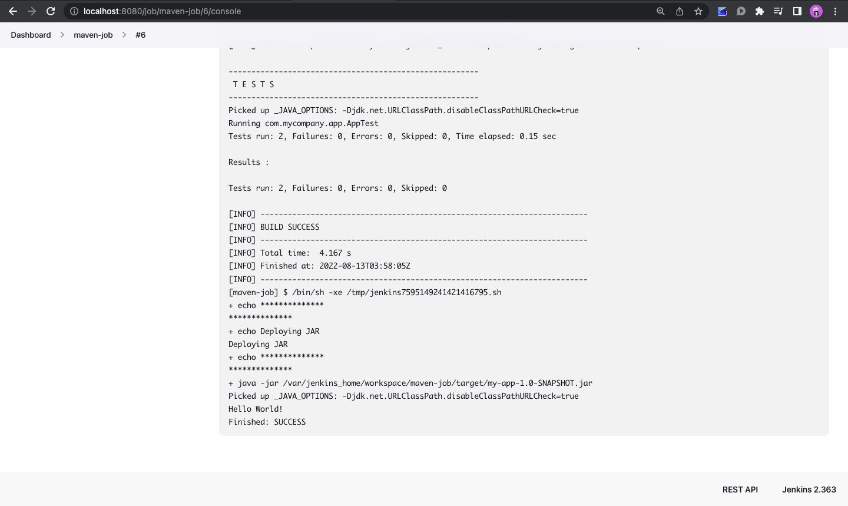
Task: Click the share icon in the toolbar
Action: click(x=680, y=11)
